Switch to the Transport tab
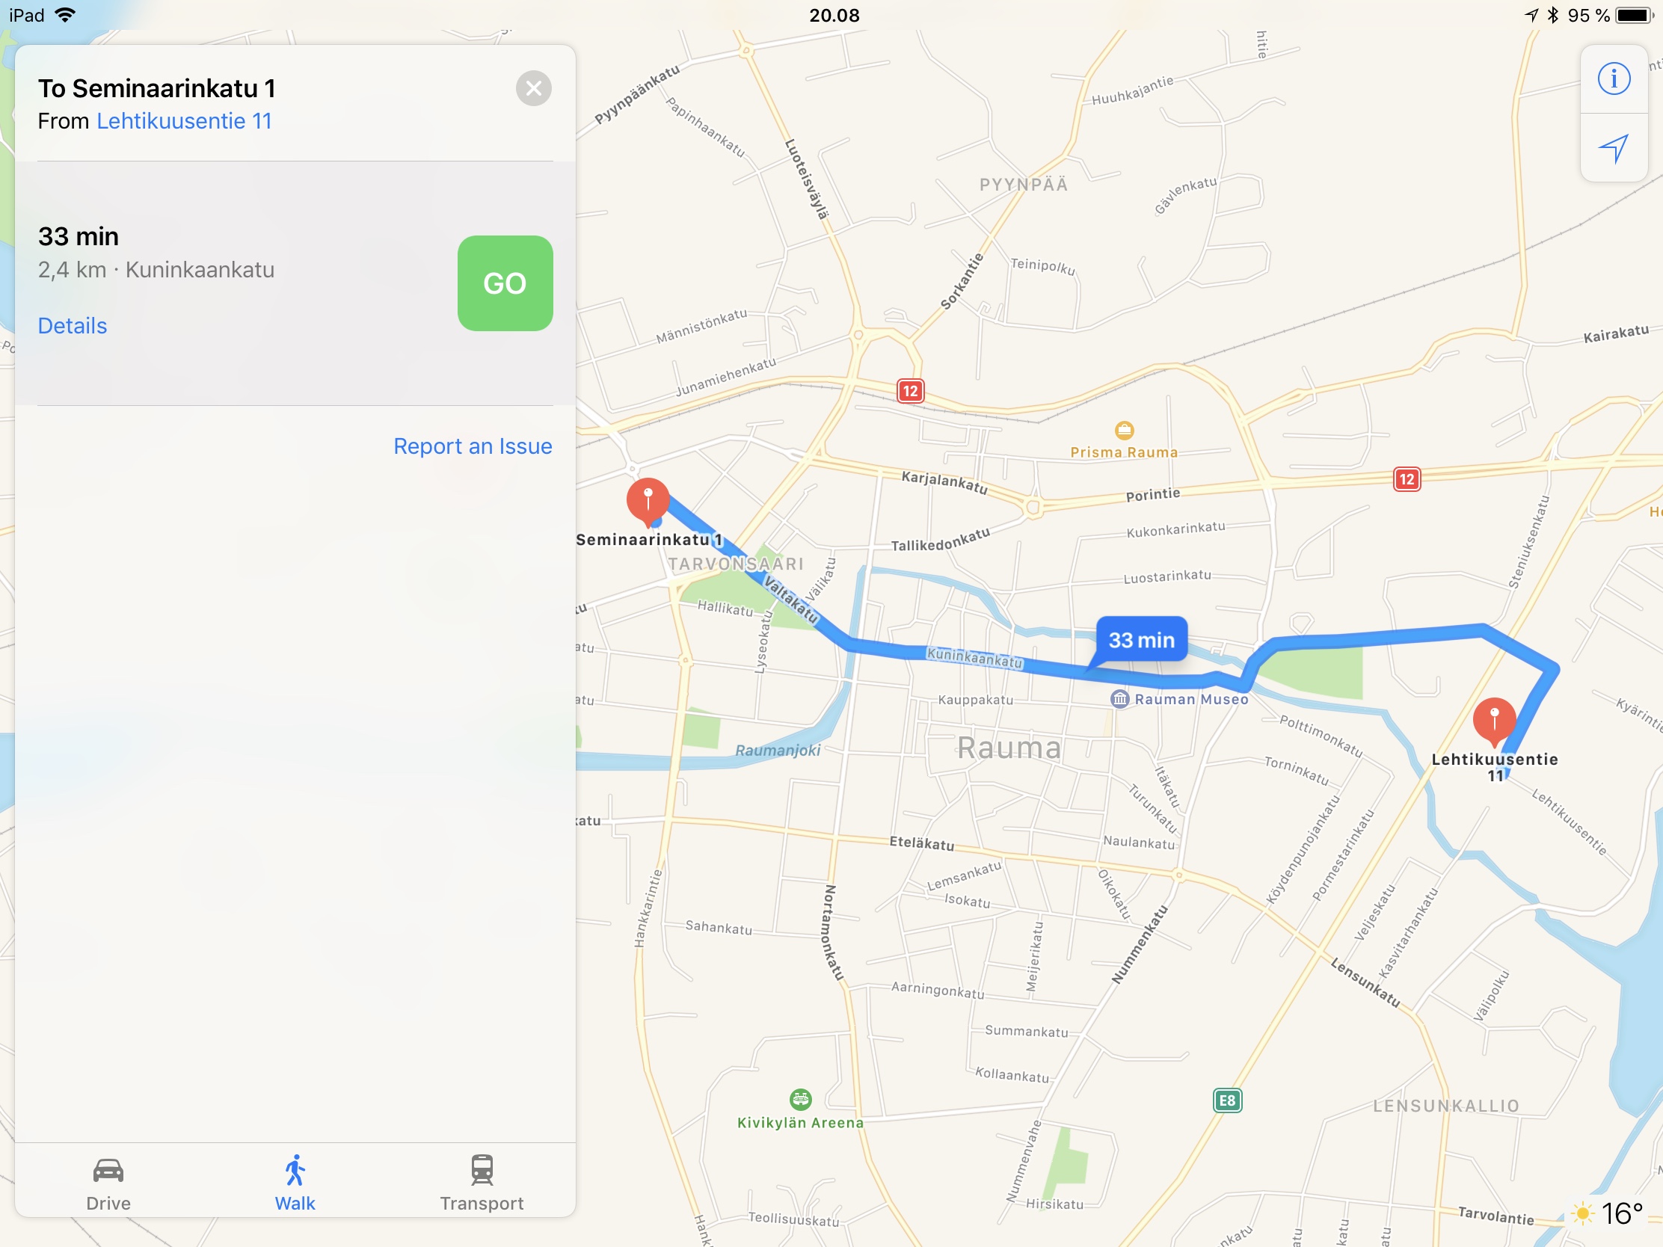 (x=482, y=1183)
